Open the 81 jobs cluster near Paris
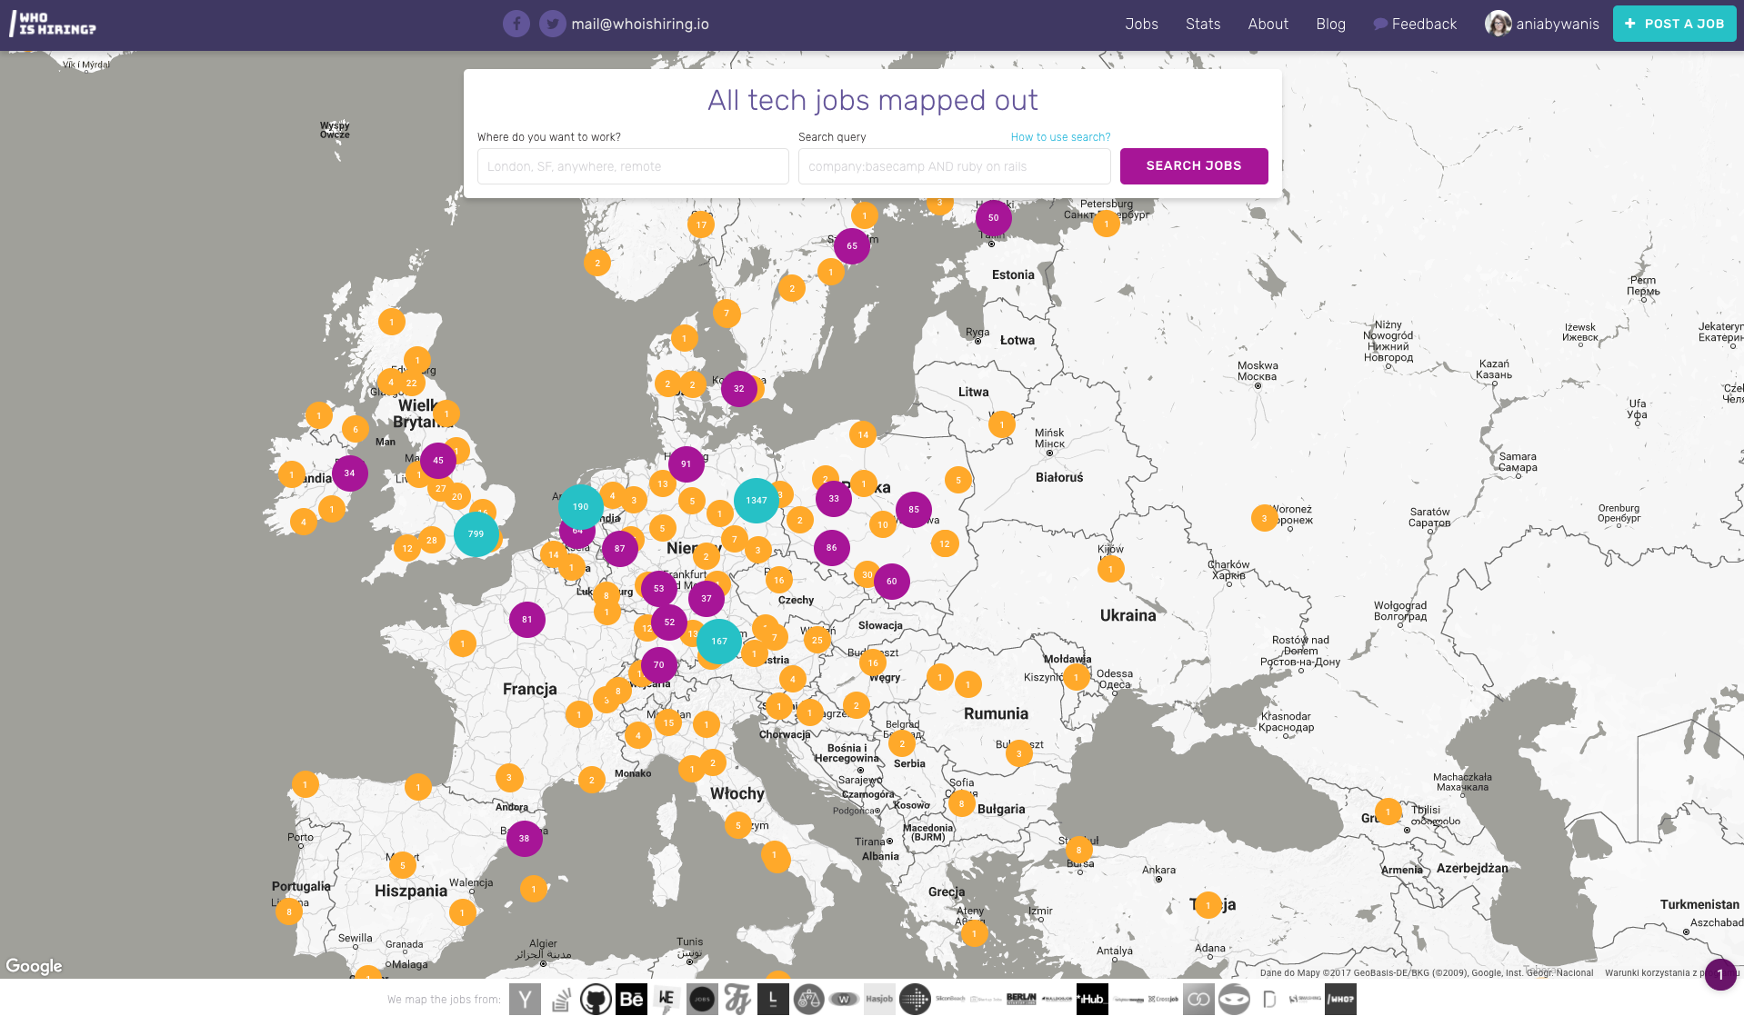 (527, 619)
